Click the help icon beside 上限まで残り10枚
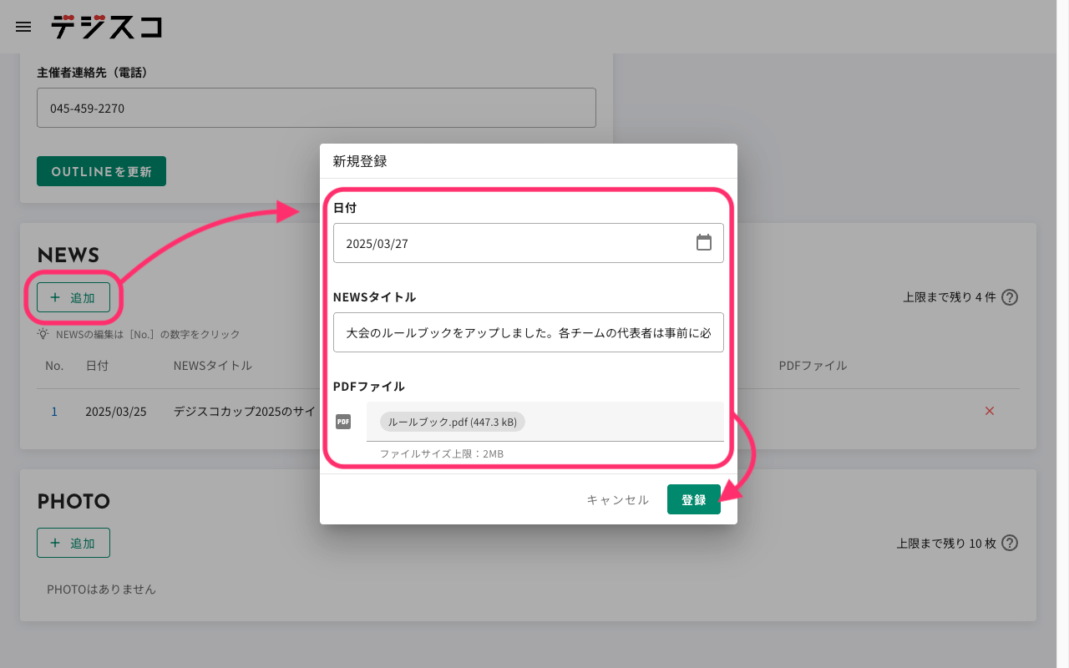Viewport: 1069px width, 668px height. coord(1009,543)
